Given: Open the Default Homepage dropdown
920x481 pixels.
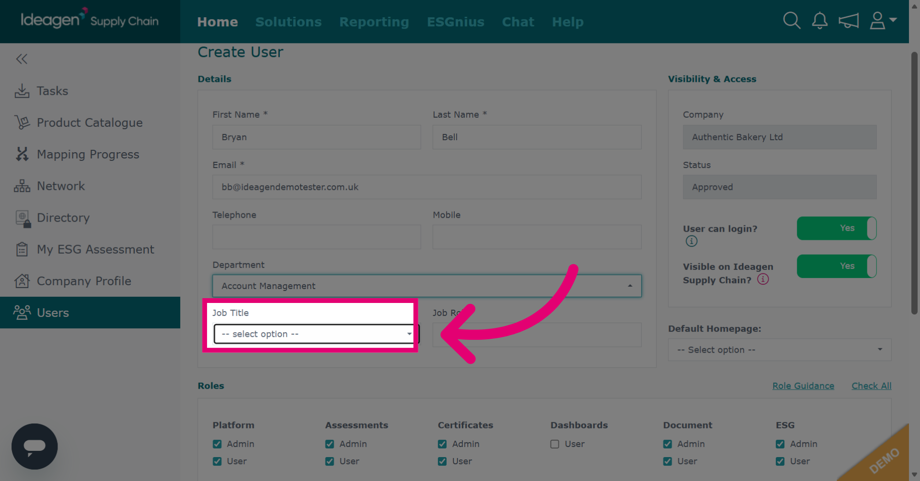Looking at the screenshot, I should pyautogui.click(x=780, y=350).
